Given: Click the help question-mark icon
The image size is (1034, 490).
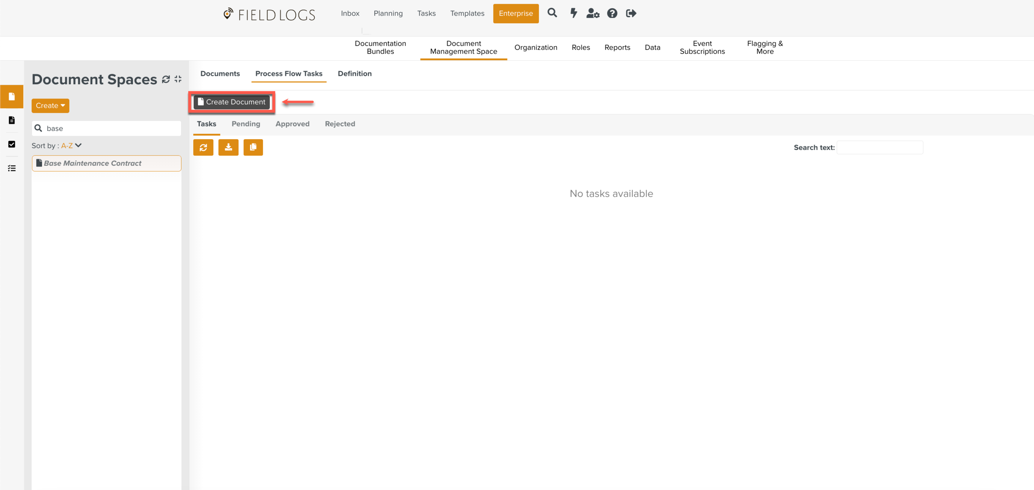Looking at the screenshot, I should coord(612,13).
